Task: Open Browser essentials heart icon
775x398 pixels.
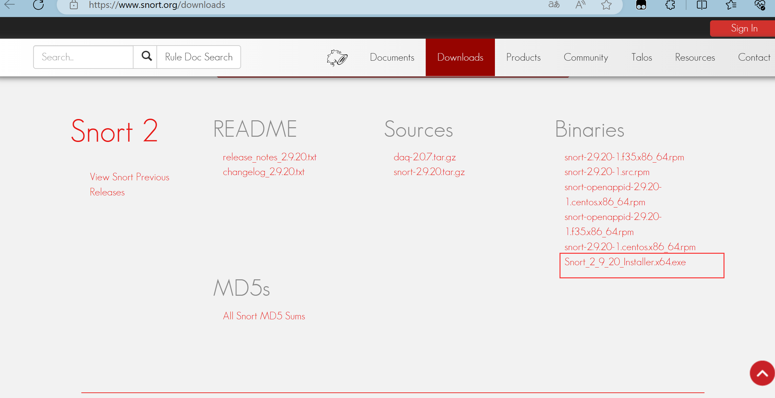Action: click(x=760, y=5)
